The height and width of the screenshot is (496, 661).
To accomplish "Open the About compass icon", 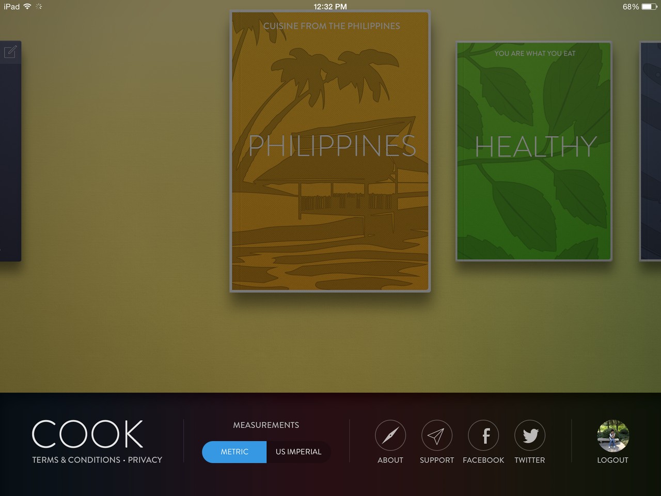I will pos(390,436).
